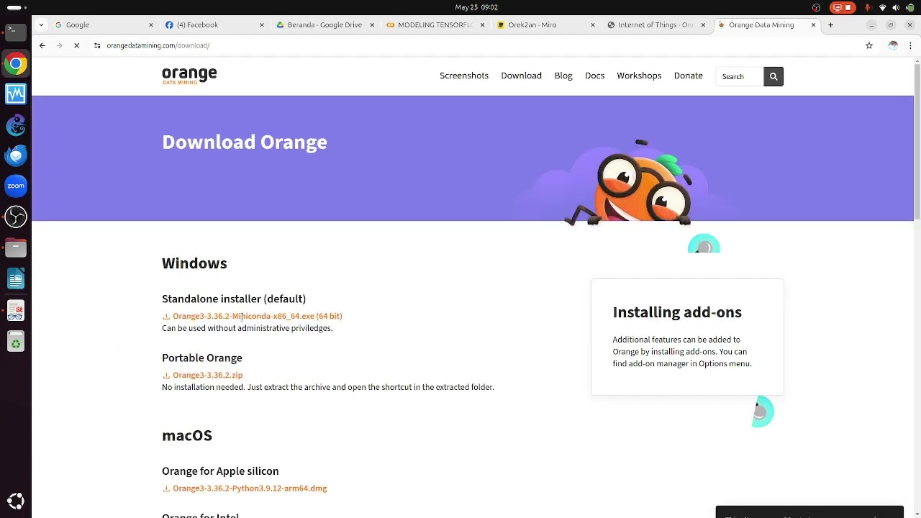The height and width of the screenshot is (518, 921).
Task: Click the page vertical scrollbar
Action: [917, 140]
